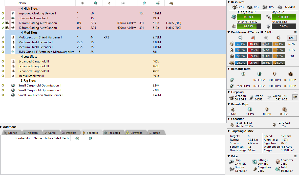This screenshot has height=175, width=299.
Task: Collapse the Resistances panel
Action: click(229, 32)
